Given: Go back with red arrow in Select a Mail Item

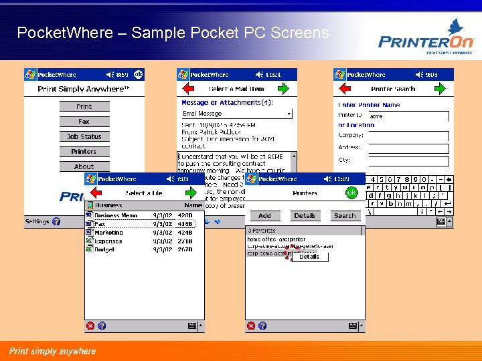Looking at the screenshot, I should [188, 89].
